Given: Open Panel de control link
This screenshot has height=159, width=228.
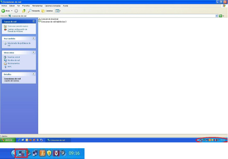Looking at the screenshot, I should point(14,57).
